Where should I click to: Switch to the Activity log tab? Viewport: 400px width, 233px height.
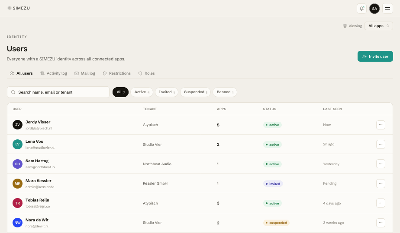(x=54, y=73)
